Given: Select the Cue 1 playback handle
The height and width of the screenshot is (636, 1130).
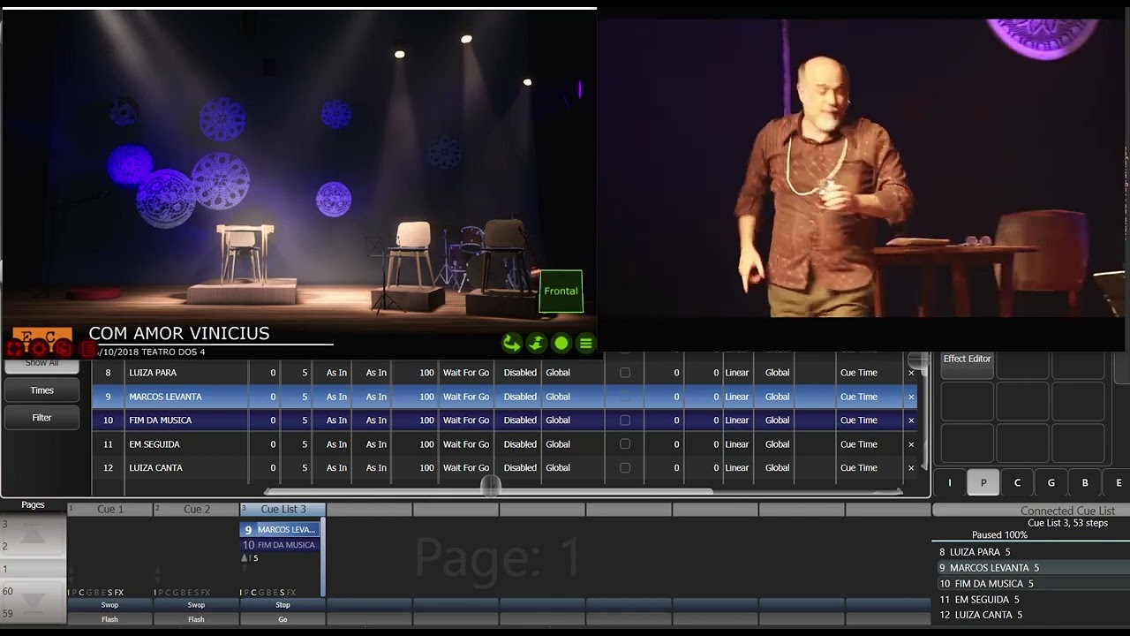Looking at the screenshot, I should coord(109,510).
